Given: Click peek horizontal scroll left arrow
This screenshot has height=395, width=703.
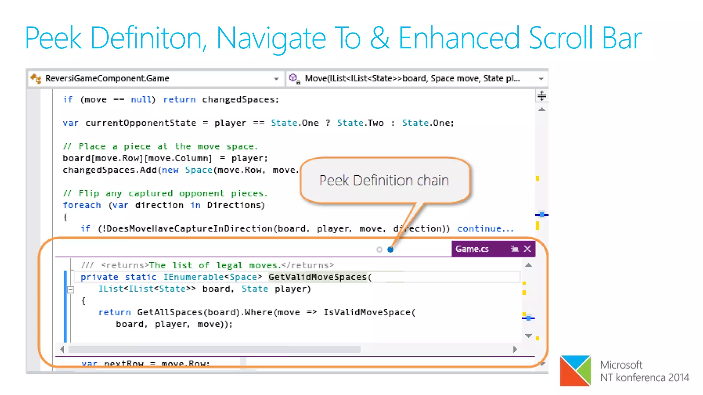Looking at the screenshot, I should point(62,349).
